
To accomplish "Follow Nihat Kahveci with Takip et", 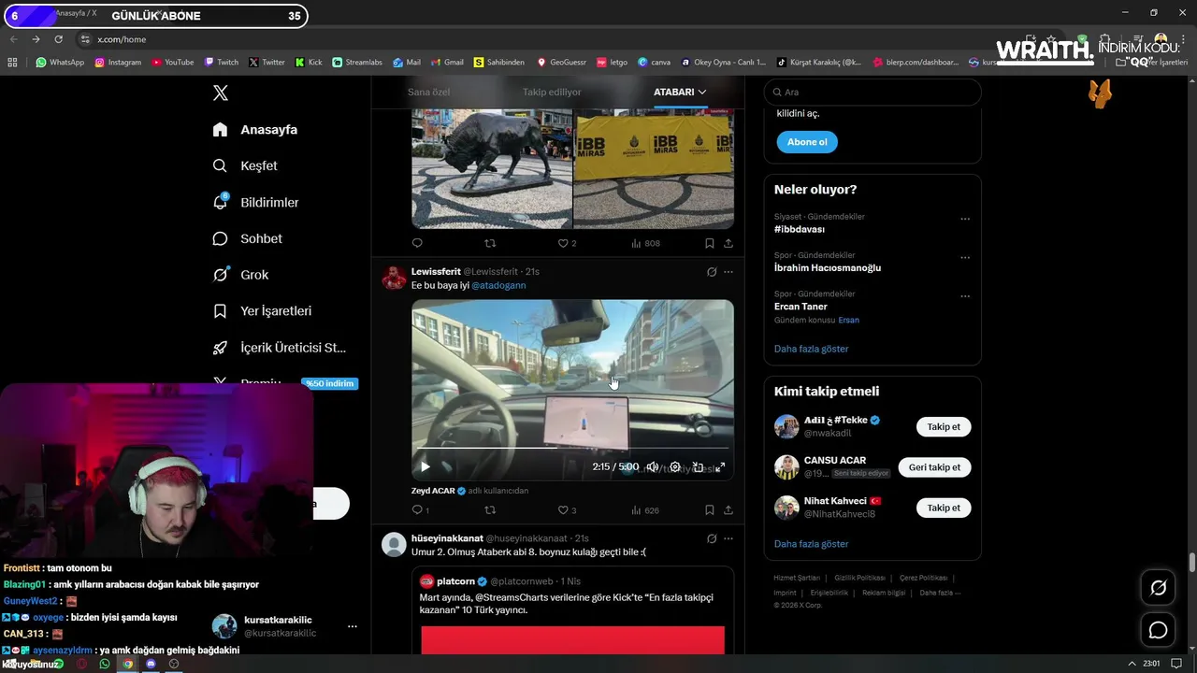I will [x=944, y=508].
